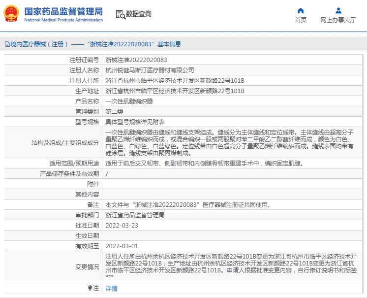The height and width of the screenshot is (298, 367).
Task: Open the 数据查询 search icon
Action: [x=121, y=14]
